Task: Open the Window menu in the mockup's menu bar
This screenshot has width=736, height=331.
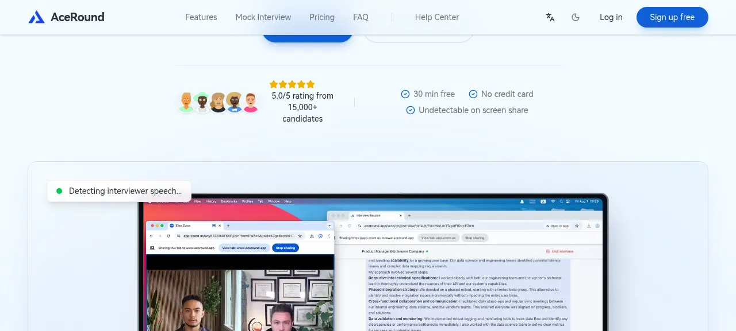Action: tap(274, 201)
